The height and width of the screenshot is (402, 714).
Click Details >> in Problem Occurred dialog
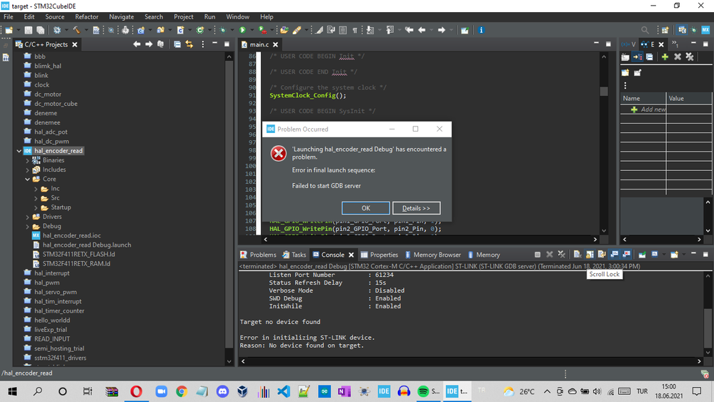(416, 208)
